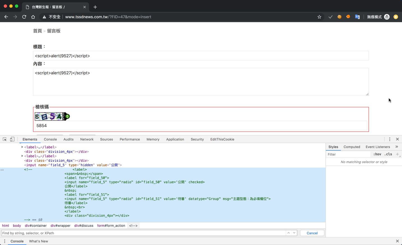
Task: Open the Sources panel
Action: tap(107, 139)
